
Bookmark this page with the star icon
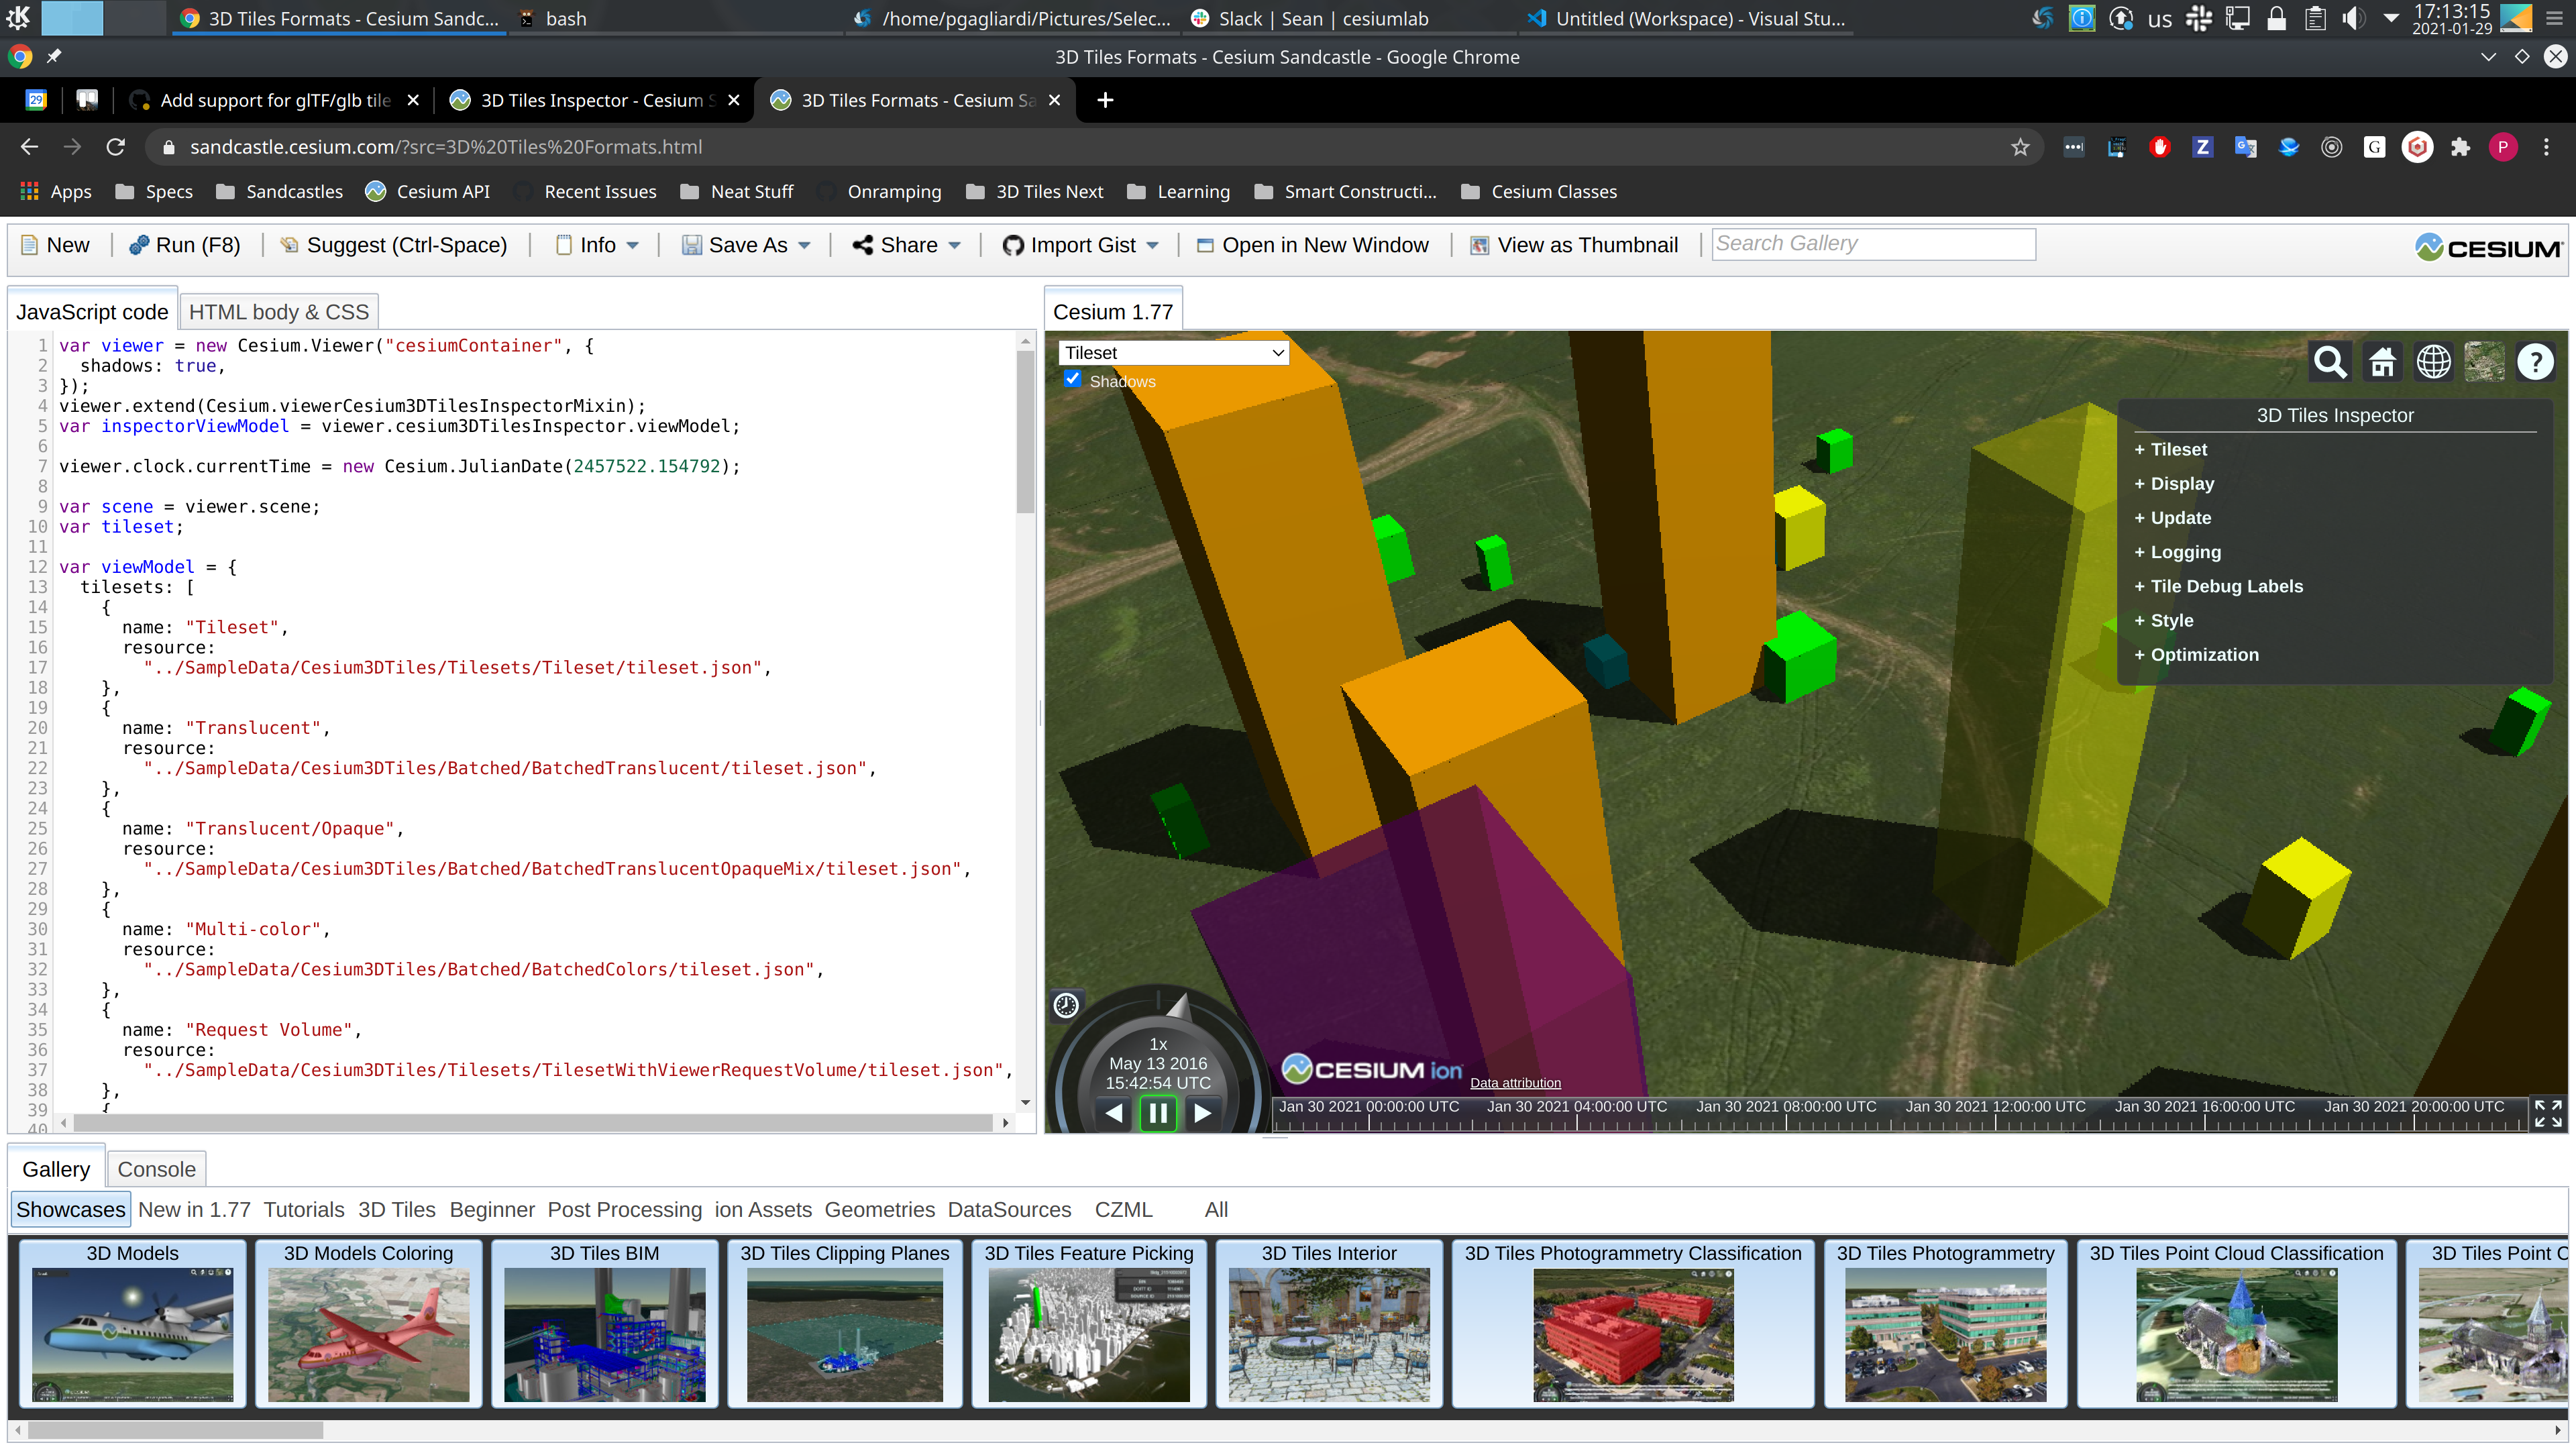[x=2020, y=147]
